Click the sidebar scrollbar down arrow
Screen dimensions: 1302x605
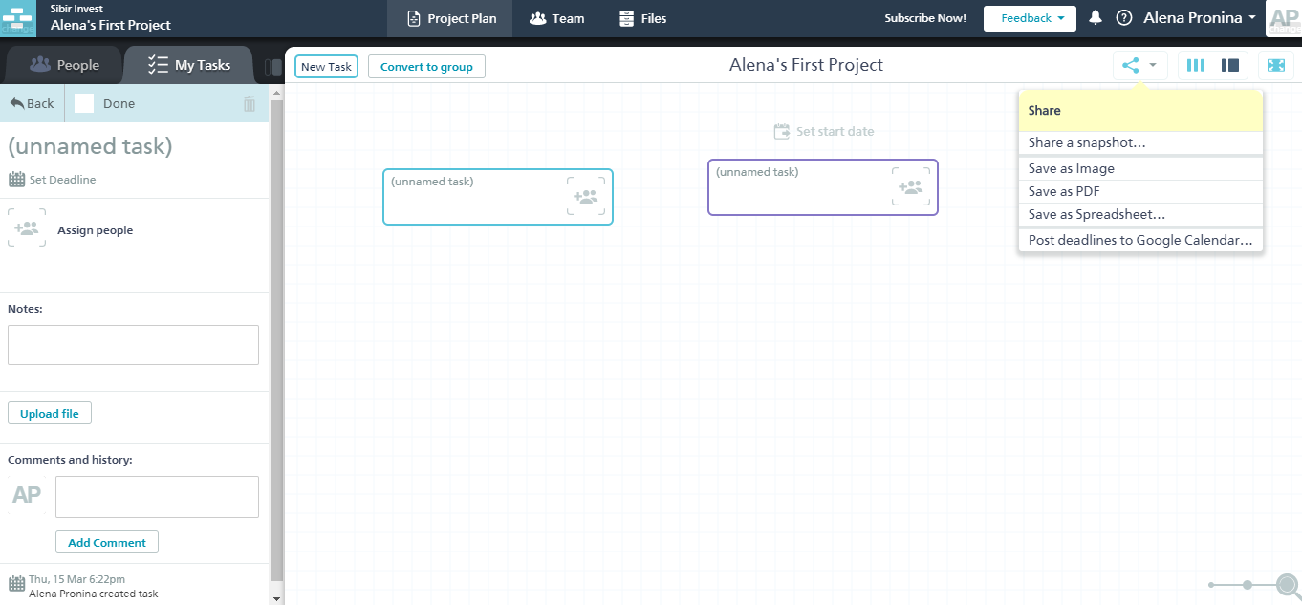click(277, 598)
